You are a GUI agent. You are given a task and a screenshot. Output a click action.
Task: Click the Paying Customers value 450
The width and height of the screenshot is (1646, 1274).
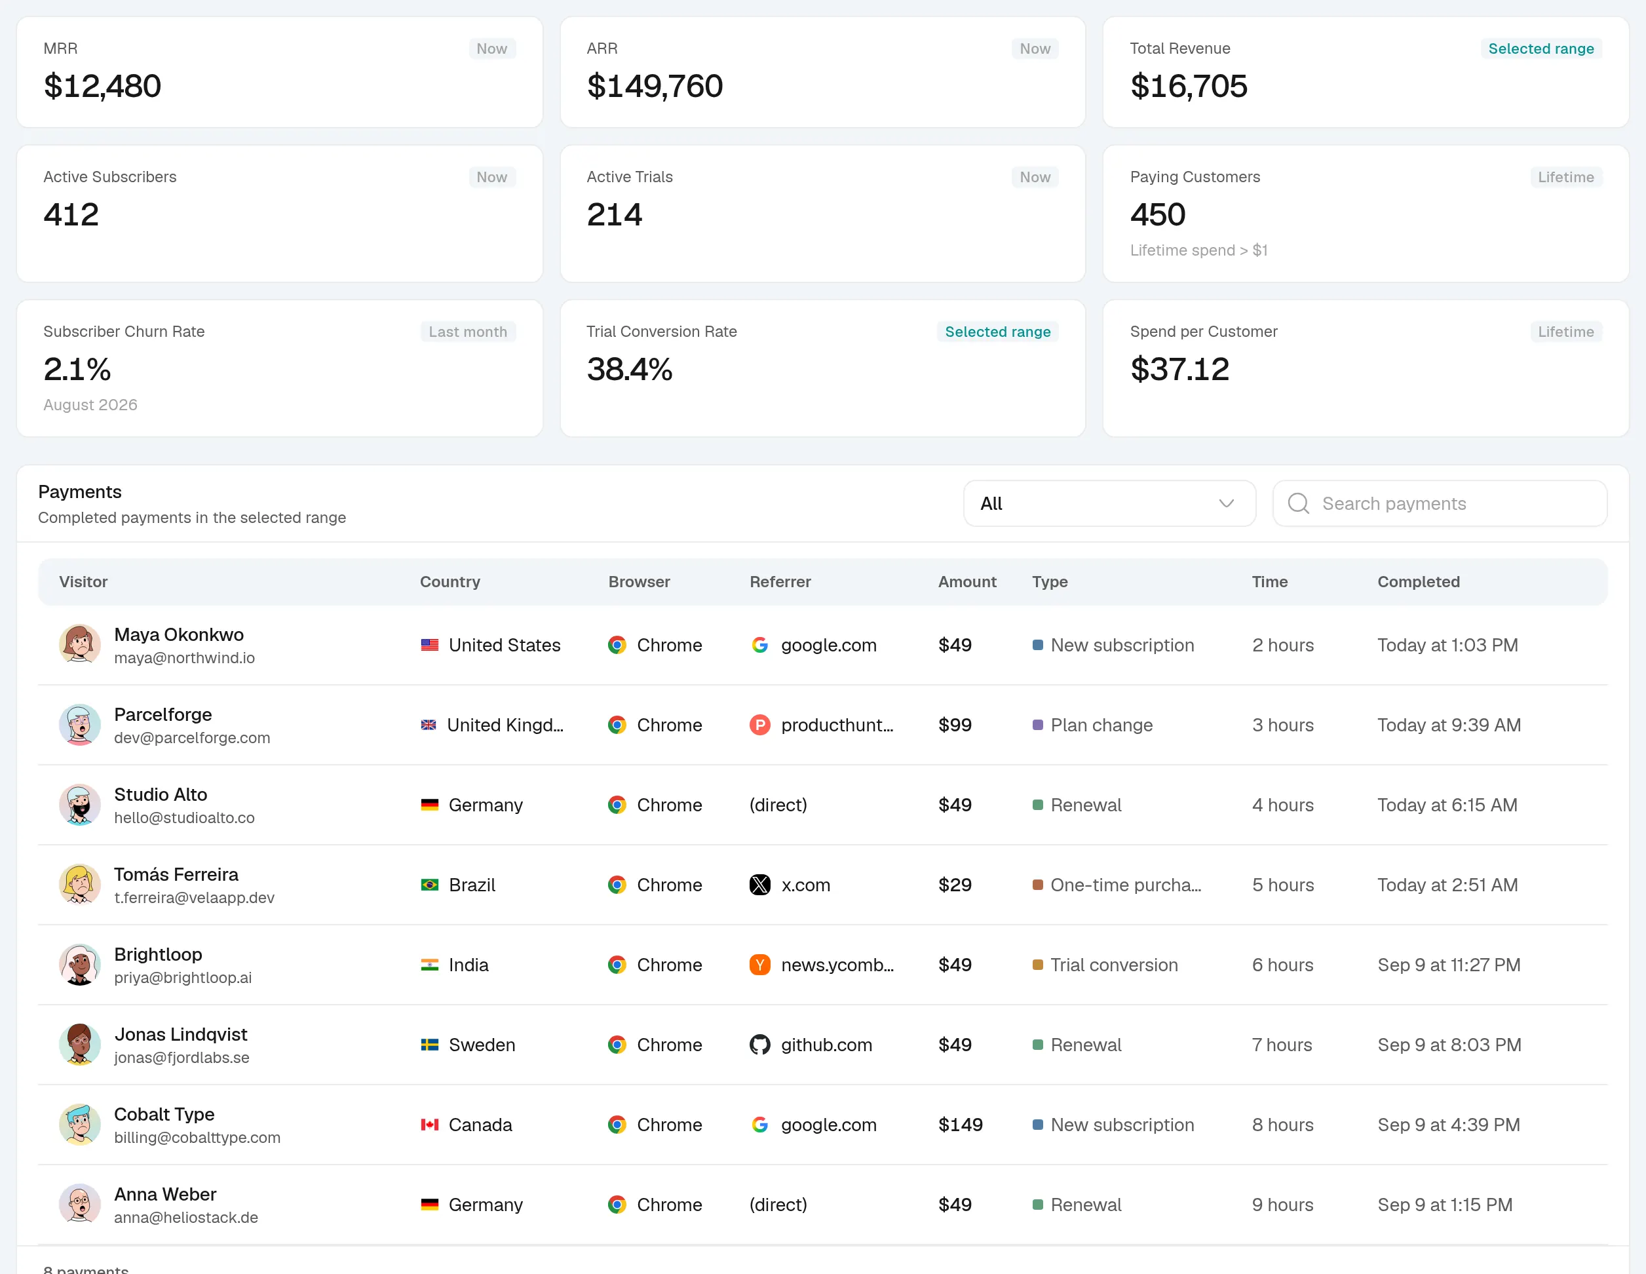pyautogui.click(x=1158, y=214)
